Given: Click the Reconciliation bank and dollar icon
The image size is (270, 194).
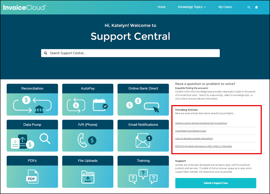Looking at the screenshot, I should coord(32,105).
